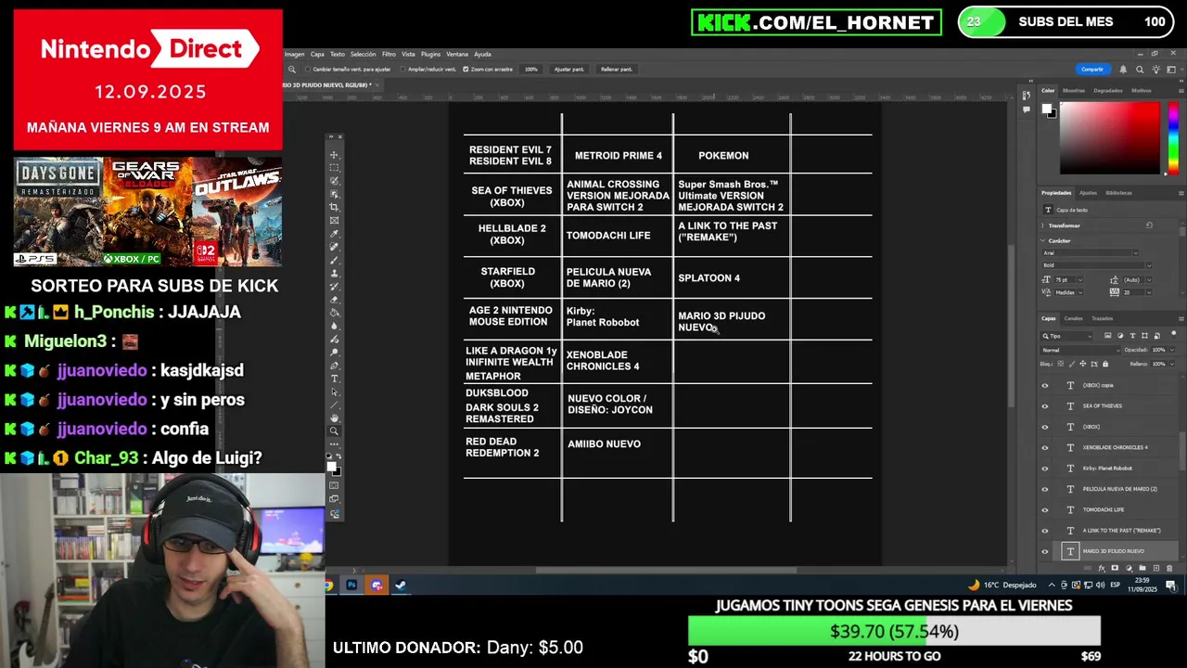
Task: Open the Opacidad percentage dropdown
Action: tap(1172, 350)
